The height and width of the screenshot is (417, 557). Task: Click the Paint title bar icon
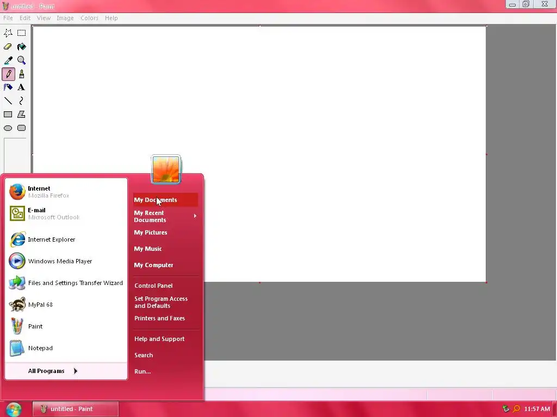5,6
